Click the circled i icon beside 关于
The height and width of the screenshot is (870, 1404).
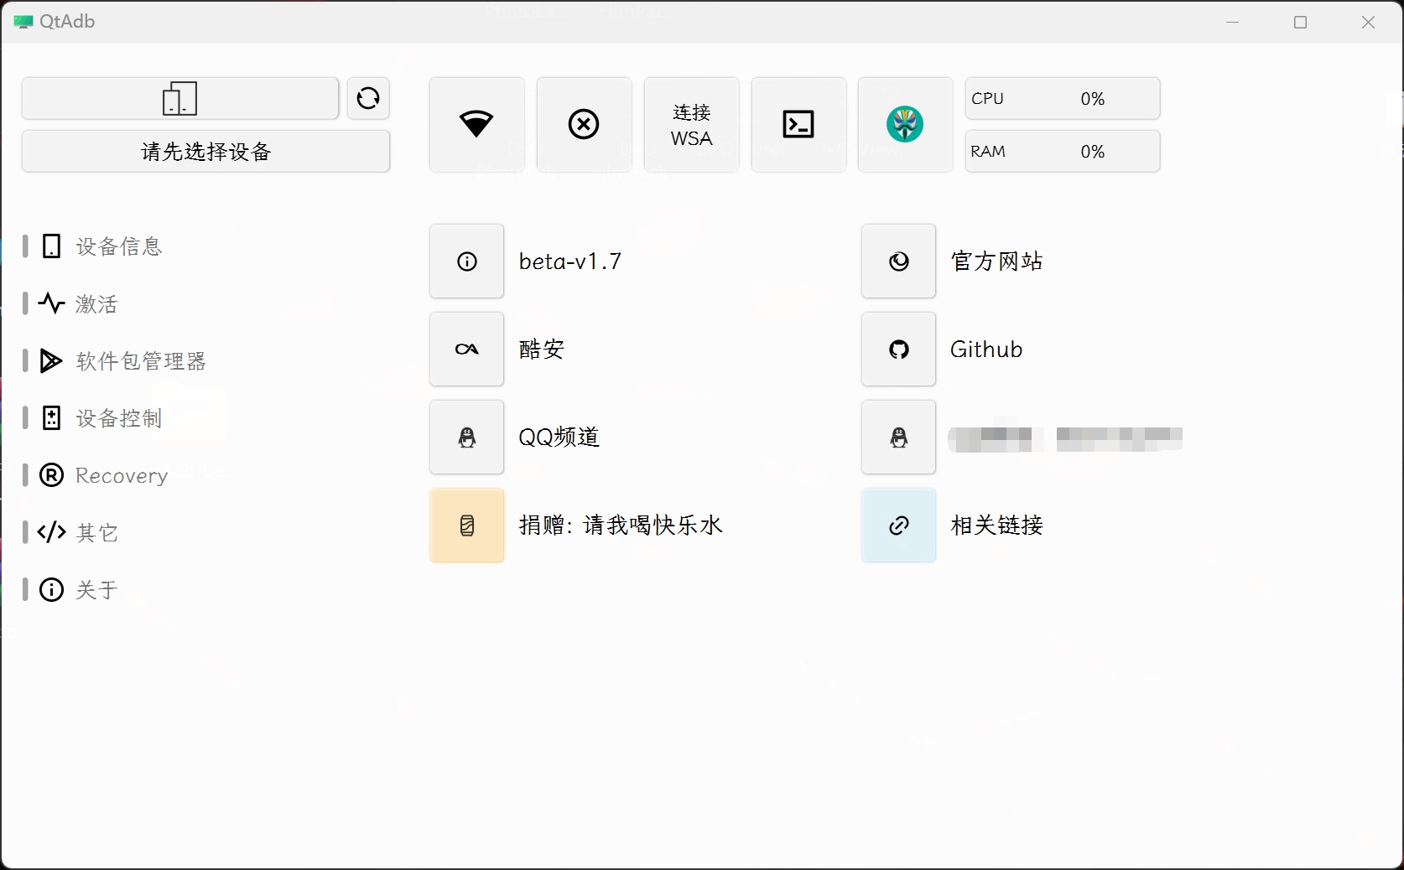[51, 589]
